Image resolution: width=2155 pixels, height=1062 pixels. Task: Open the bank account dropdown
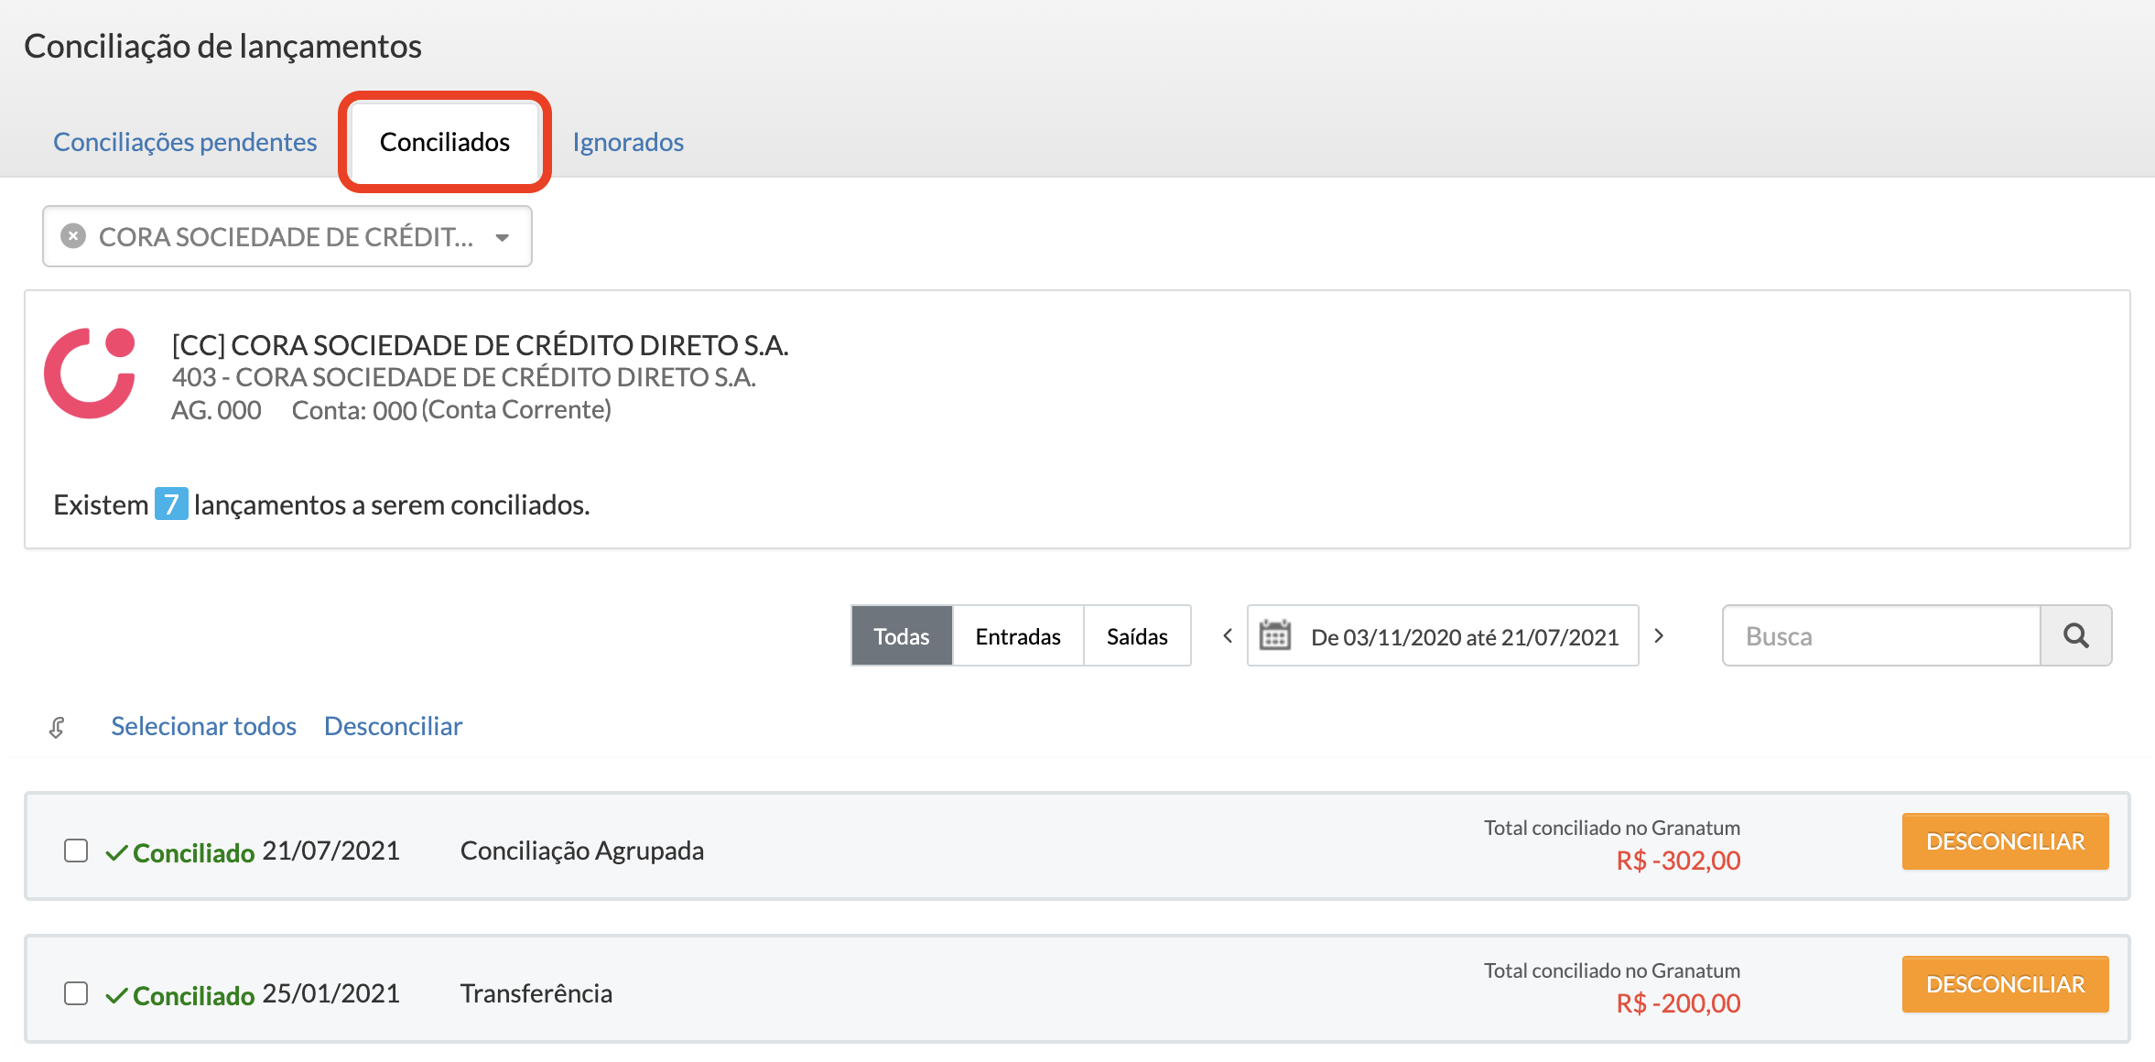coord(502,237)
